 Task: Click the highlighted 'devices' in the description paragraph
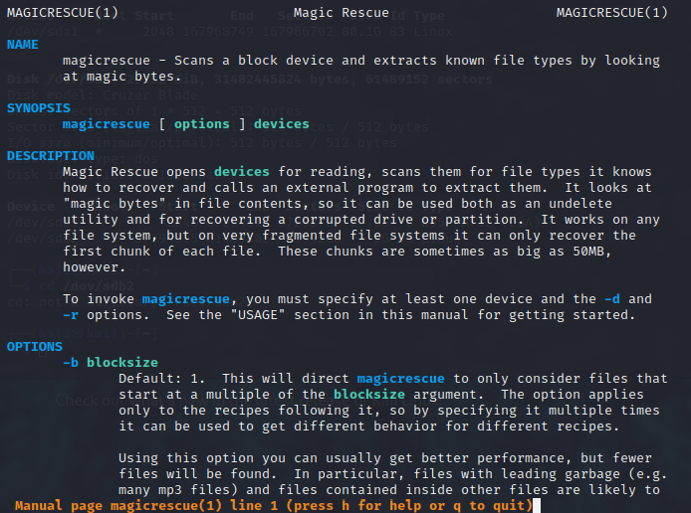coord(242,172)
